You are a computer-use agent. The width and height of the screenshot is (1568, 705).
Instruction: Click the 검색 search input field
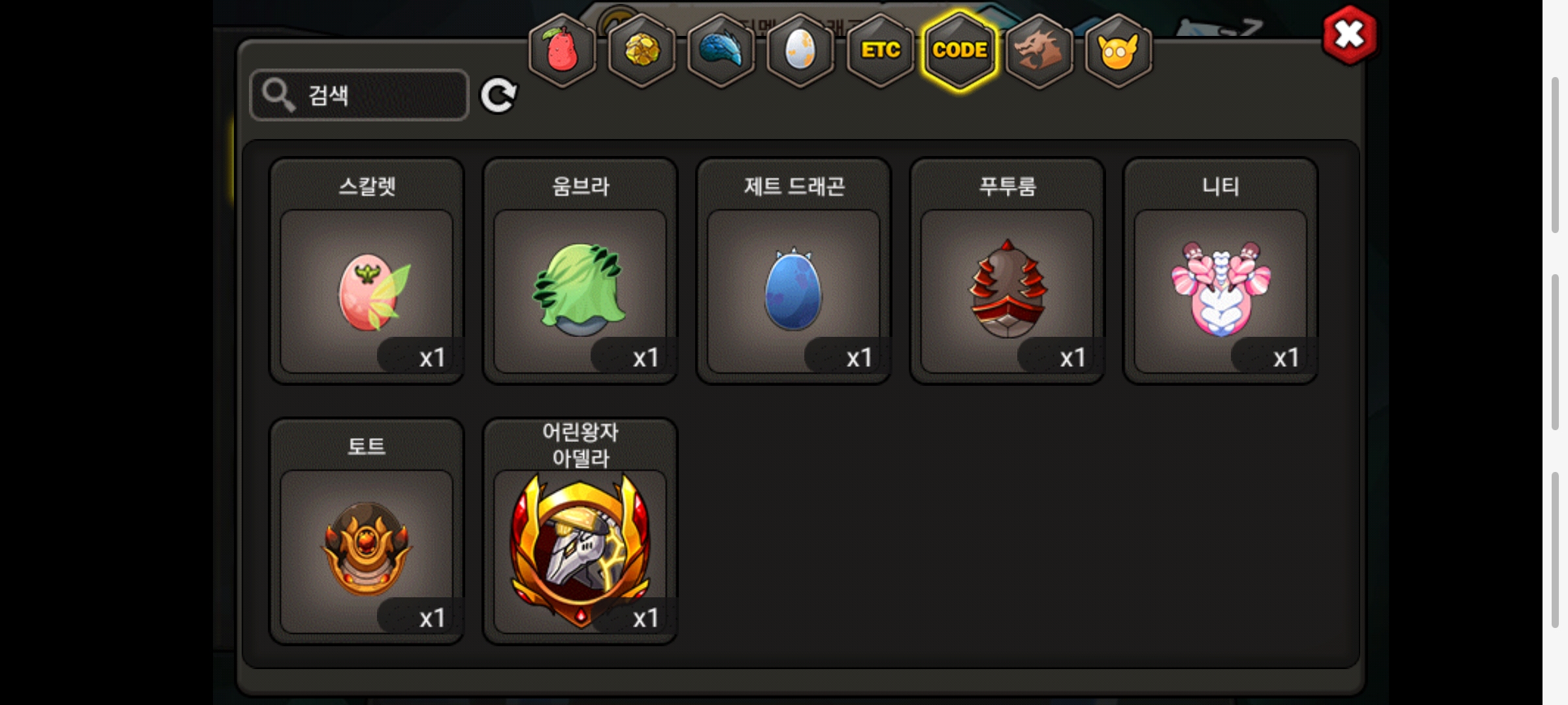pyautogui.click(x=359, y=95)
